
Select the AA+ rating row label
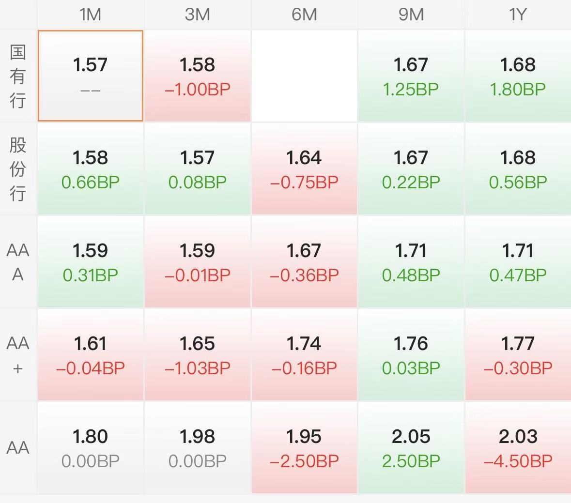click(18, 355)
